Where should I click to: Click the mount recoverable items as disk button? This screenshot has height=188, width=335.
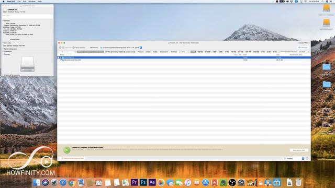tap(73, 158)
